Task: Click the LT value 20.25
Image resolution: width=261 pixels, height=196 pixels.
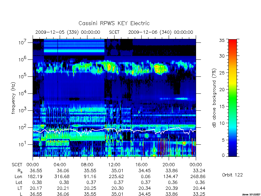Action: click(x=90, y=188)
